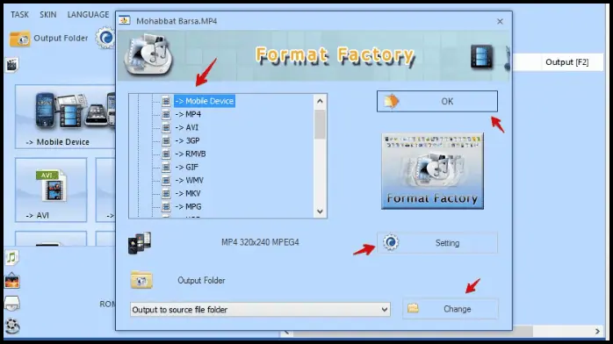Image resolution: width=613 pixels, height=344 pixels.
Task: Select the RMVB format in list
Action: coord(191,154)
